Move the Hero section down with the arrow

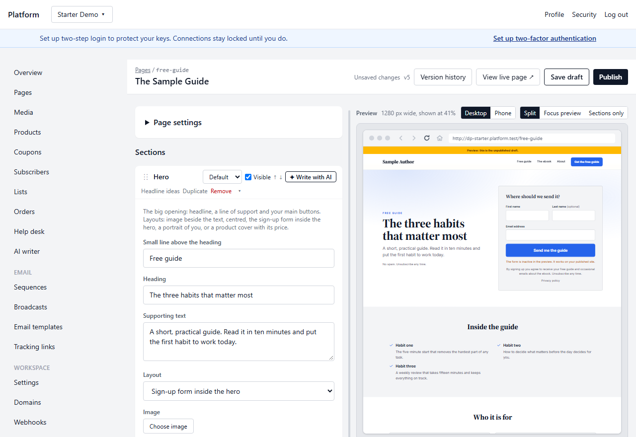click(281, 177)
